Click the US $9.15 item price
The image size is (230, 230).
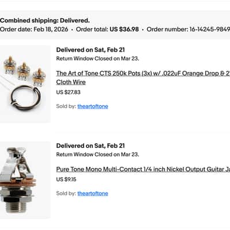pyautogui.click(x=66, y=179)
